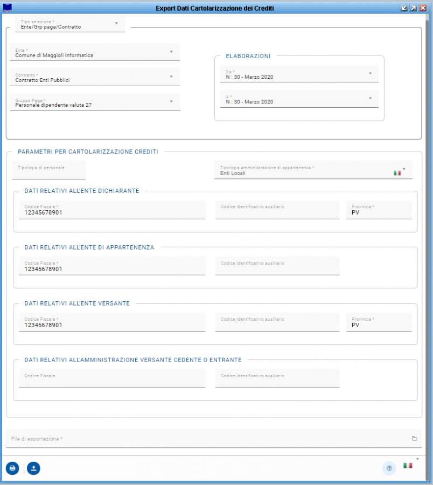Click Codice Fiscale field of Ente Dichiarante
Viewport: 433px width, 485px height.
coord(112,210)
